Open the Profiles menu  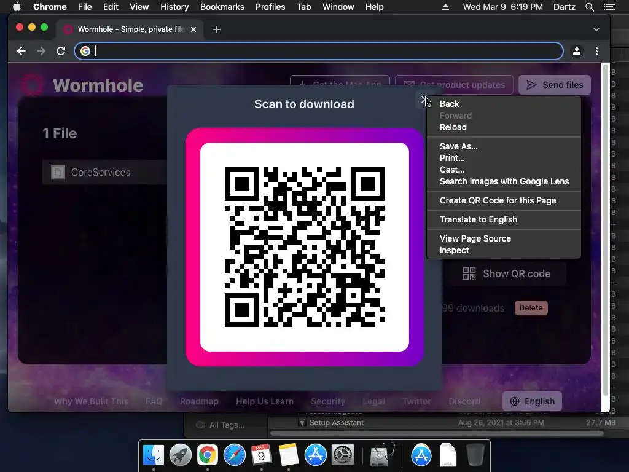[x=270, y=7]
